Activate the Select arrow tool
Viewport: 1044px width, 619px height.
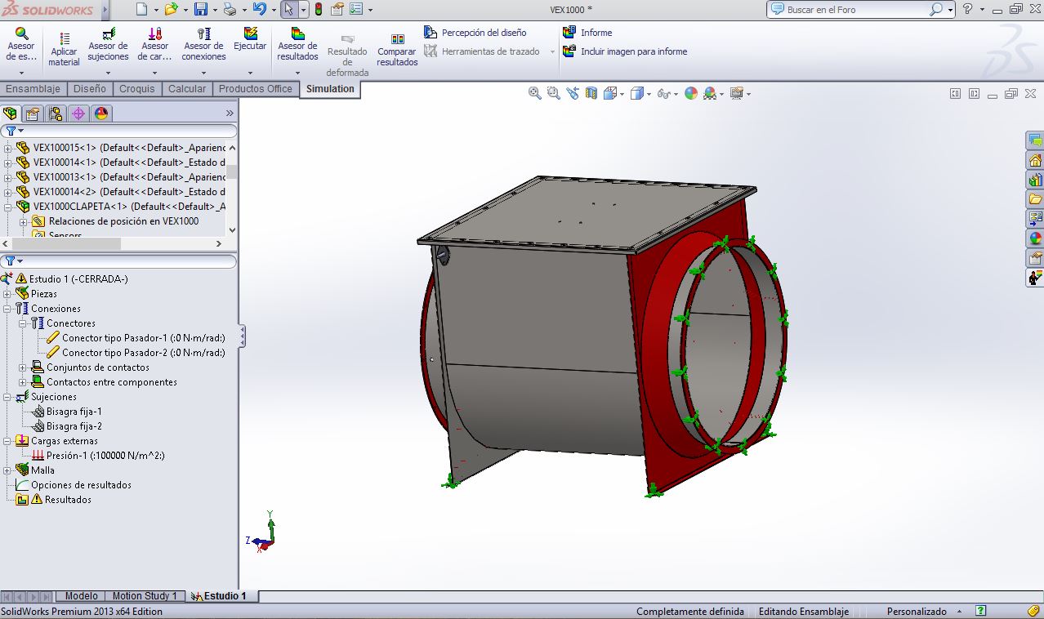point(288,10)
